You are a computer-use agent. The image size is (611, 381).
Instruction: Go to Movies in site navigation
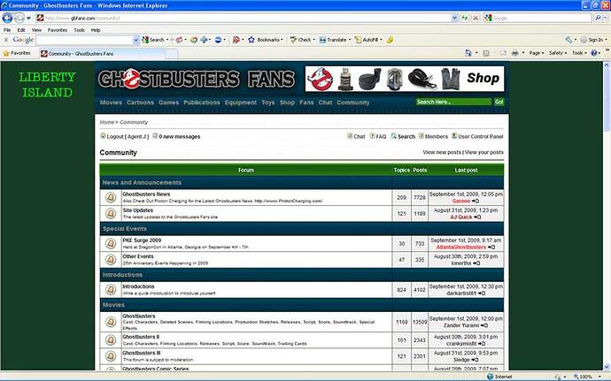point(111,103)
